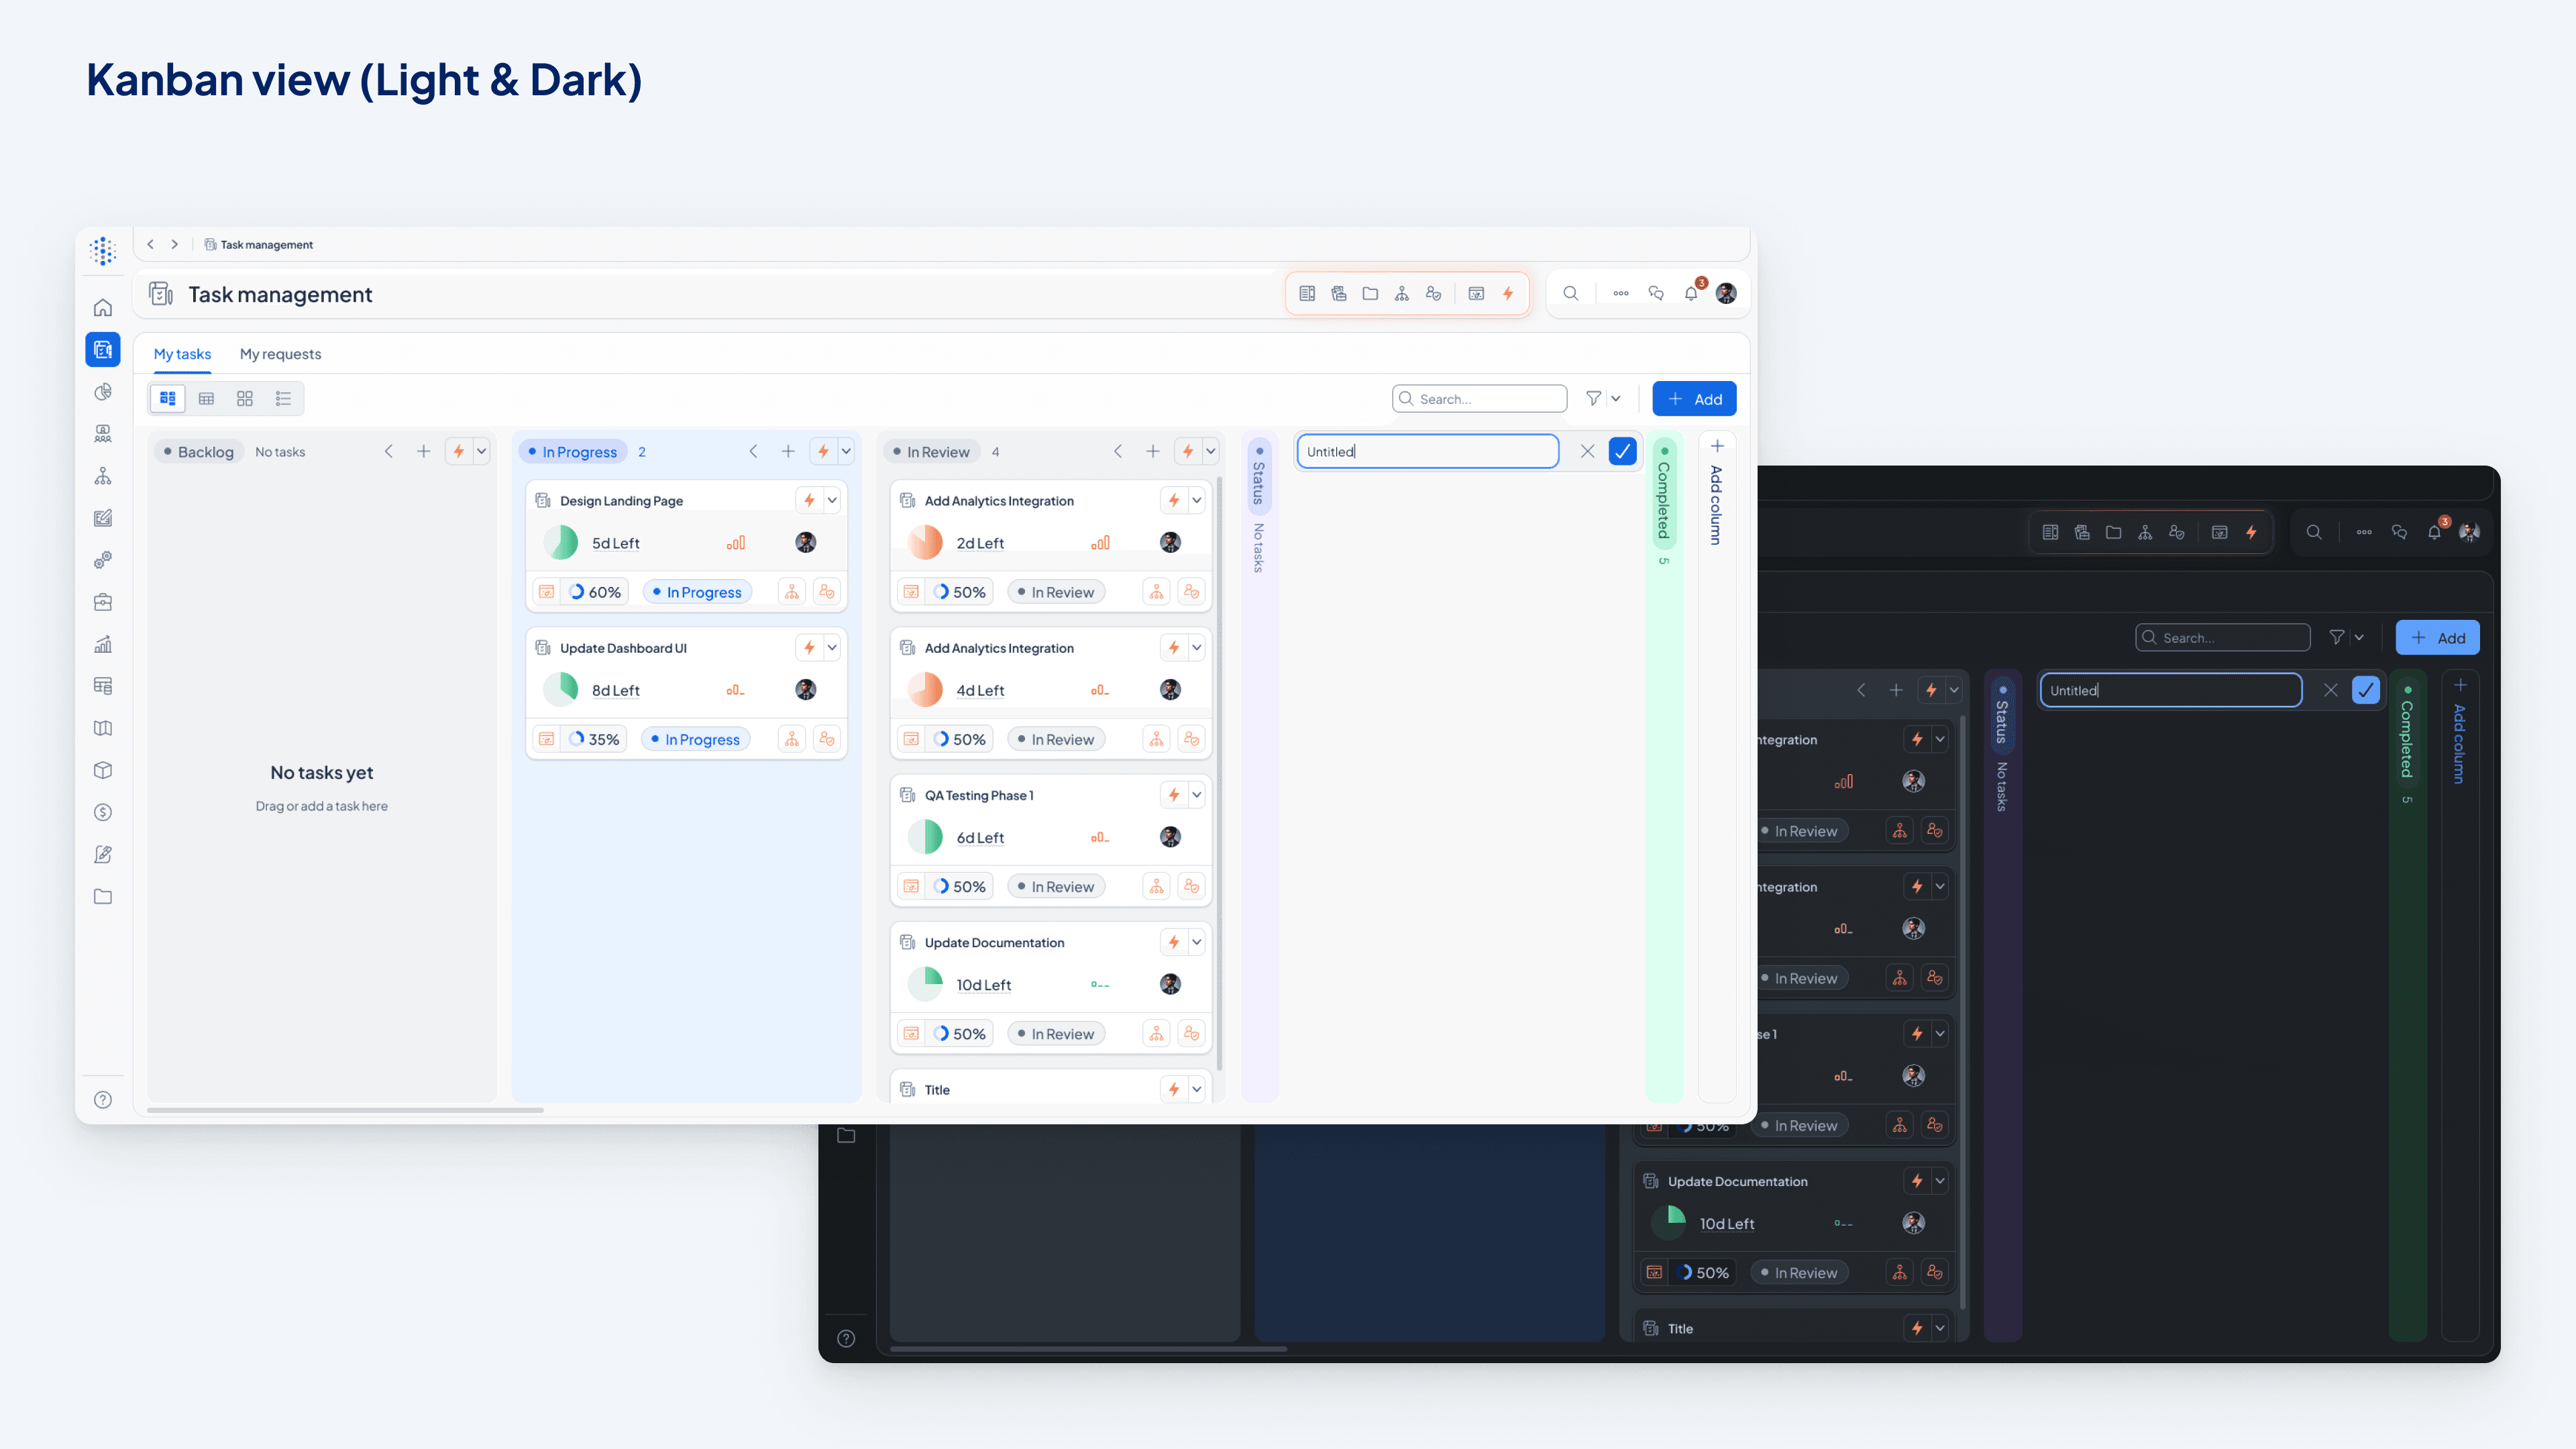Viewport: 2576px width, 1449px height.
Task: Switch to list view toggle
Action: pos(283,398)
